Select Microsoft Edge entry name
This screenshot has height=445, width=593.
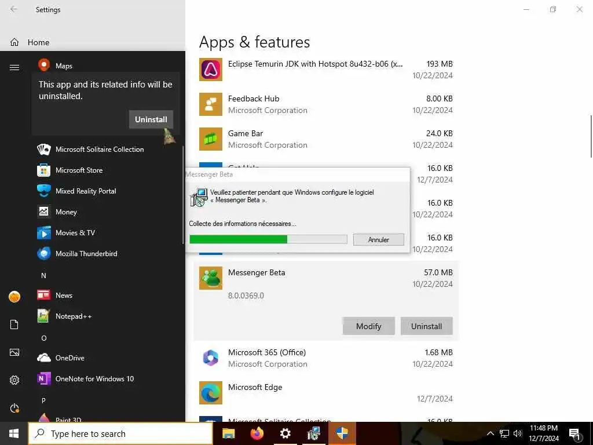coord(255,387)
